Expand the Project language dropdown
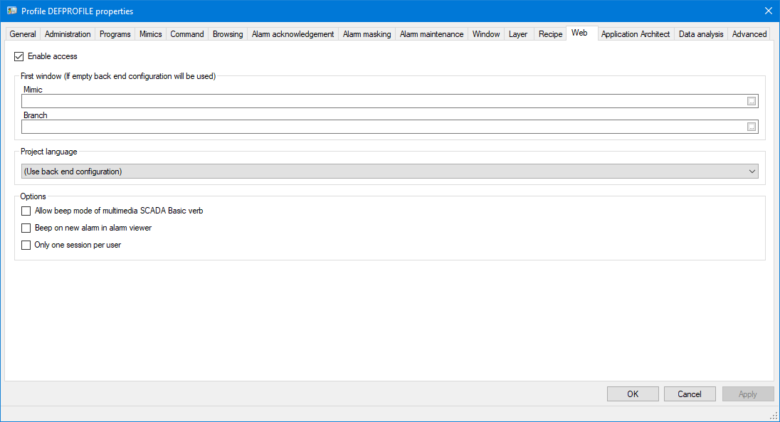The height and width of the screenshot is (422, 780). click(x=752, y=172)
